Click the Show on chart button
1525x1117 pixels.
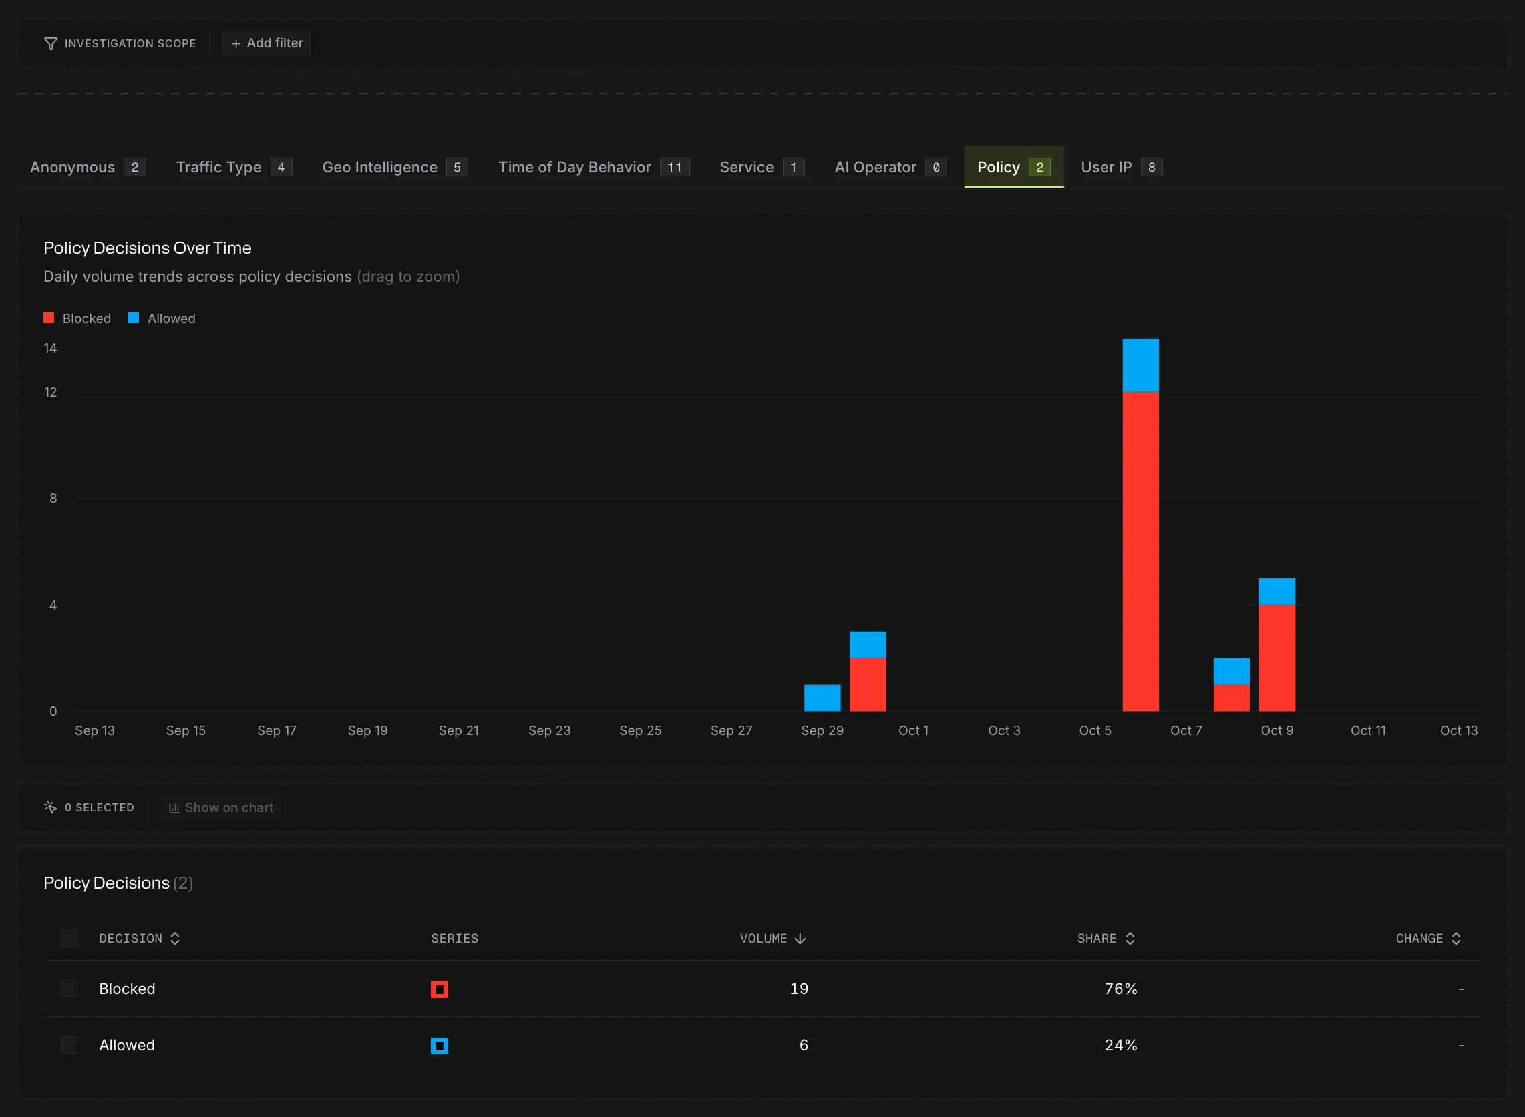220,807
